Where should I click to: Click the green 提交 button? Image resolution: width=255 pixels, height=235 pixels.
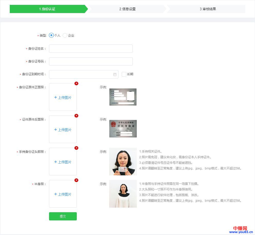click(63, 216)
